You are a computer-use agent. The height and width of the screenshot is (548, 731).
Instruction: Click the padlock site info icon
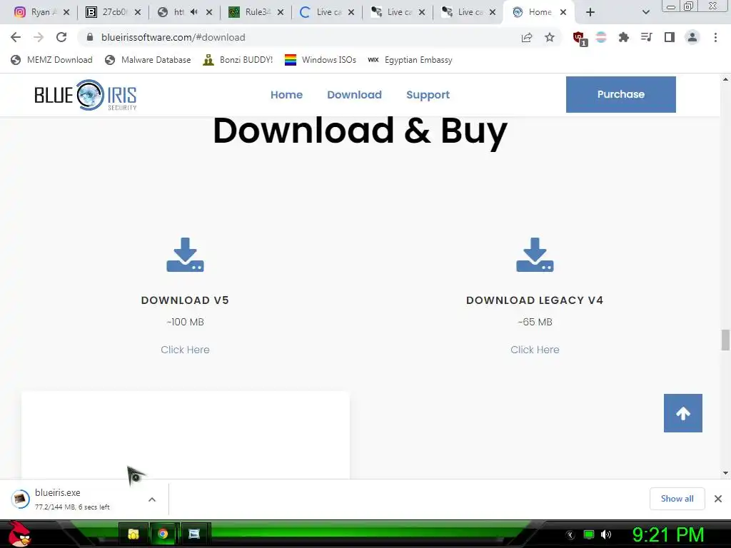(90, 37)
